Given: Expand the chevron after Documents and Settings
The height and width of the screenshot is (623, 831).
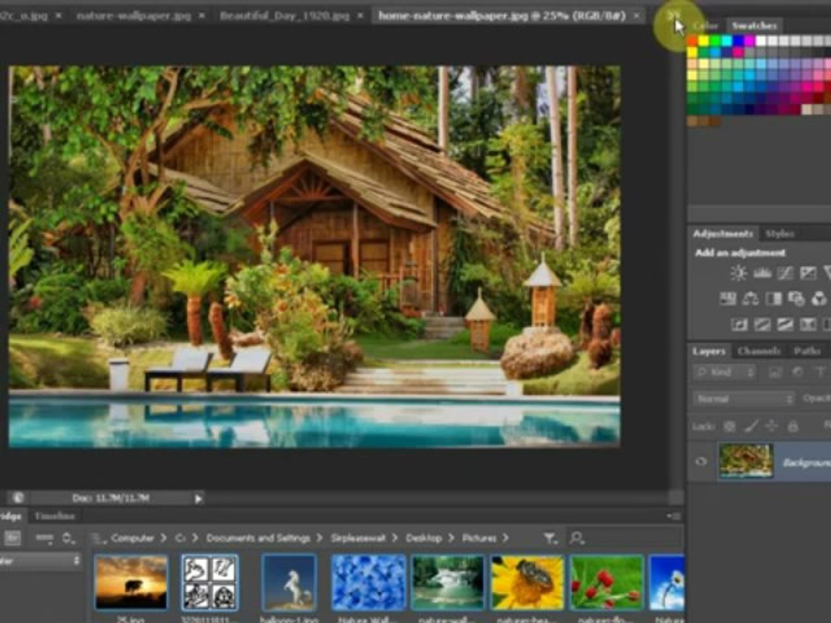Looking at the screenshot, I should pyautogui.click(x=319, y=538).
